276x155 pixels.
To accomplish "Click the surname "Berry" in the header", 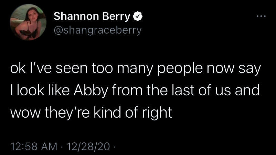I will tap(119, 16).
